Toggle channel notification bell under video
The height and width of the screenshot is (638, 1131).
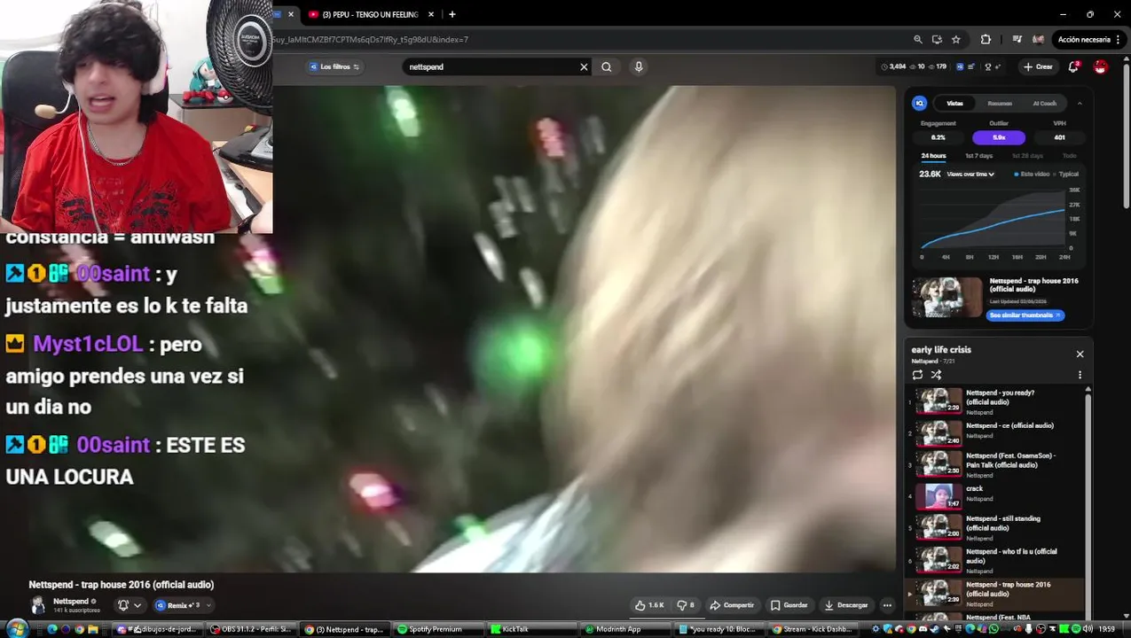(x=123, y=605)
